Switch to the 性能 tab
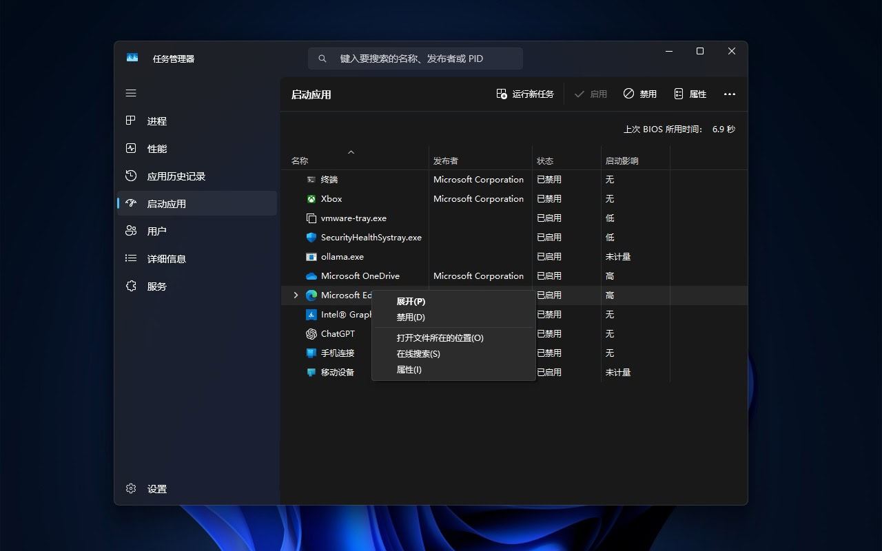 tap(156, 149)
